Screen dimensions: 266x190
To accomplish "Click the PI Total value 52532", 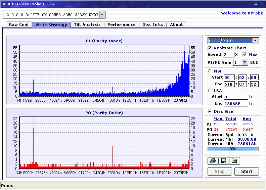I will [231, 124].
